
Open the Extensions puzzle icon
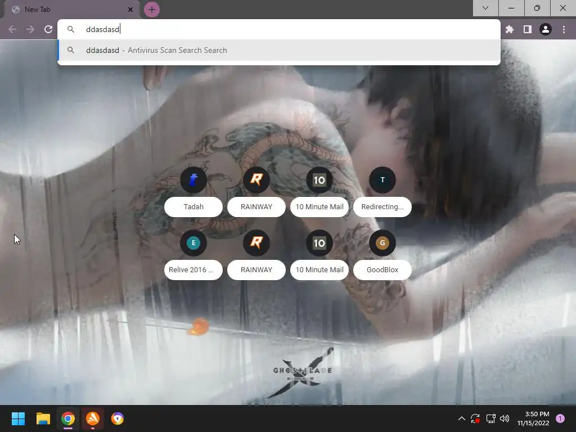510,29
